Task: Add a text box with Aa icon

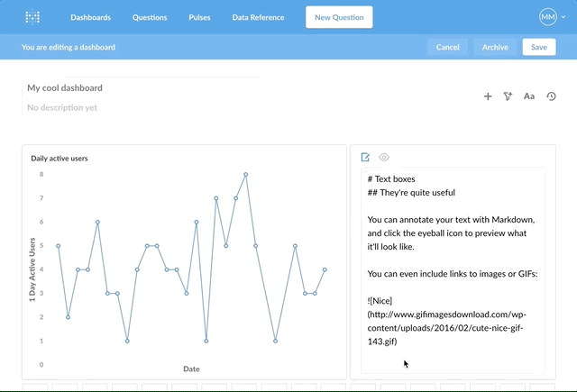Action: tap(529, 96)
